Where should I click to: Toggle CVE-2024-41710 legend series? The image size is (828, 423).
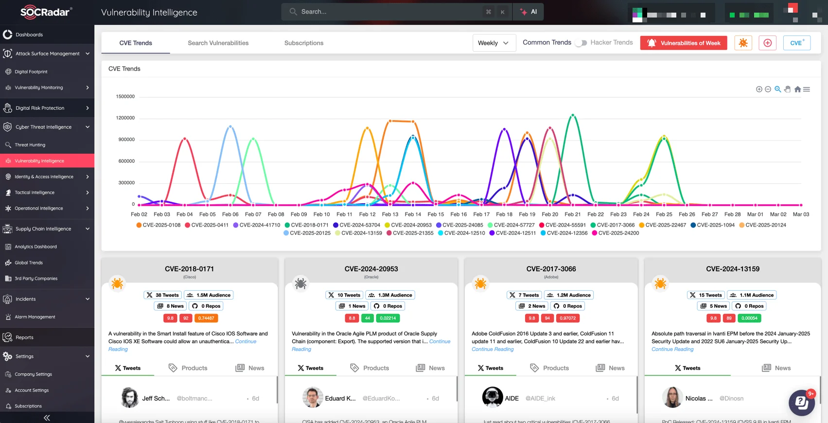(257, 225)
